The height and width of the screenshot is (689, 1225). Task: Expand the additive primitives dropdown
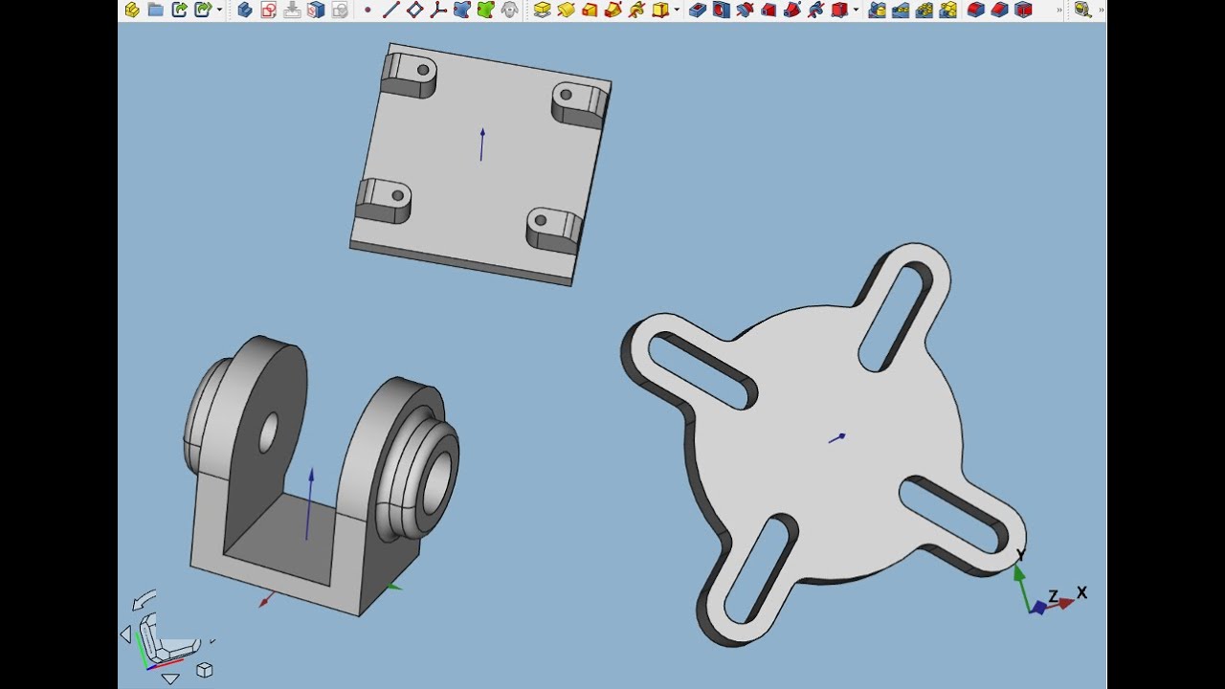[677, 10]
